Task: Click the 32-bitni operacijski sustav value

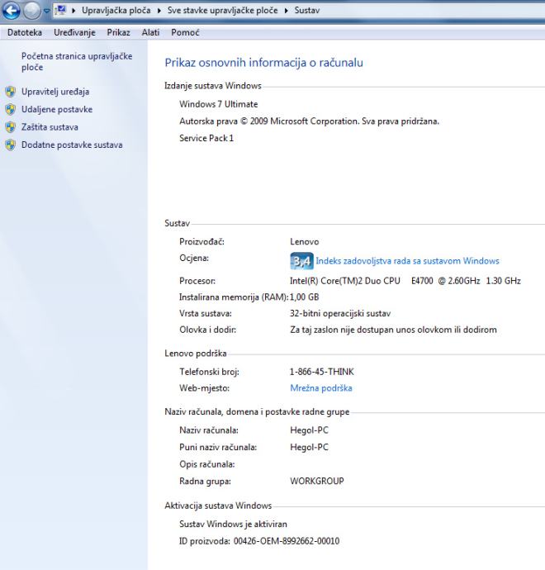Action: tap(340, 314)
